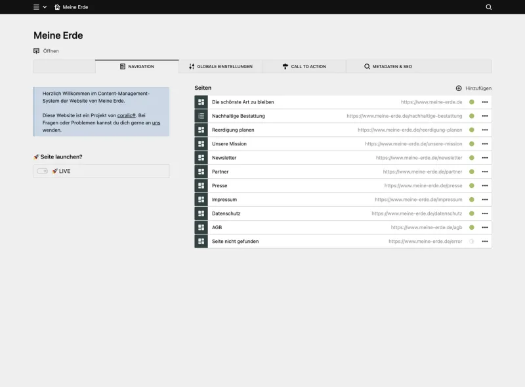The width and height of the screenshot is (525, 387).
Task: Open the hamburger menu in the top bar
Action: click(x=35, y=7)
